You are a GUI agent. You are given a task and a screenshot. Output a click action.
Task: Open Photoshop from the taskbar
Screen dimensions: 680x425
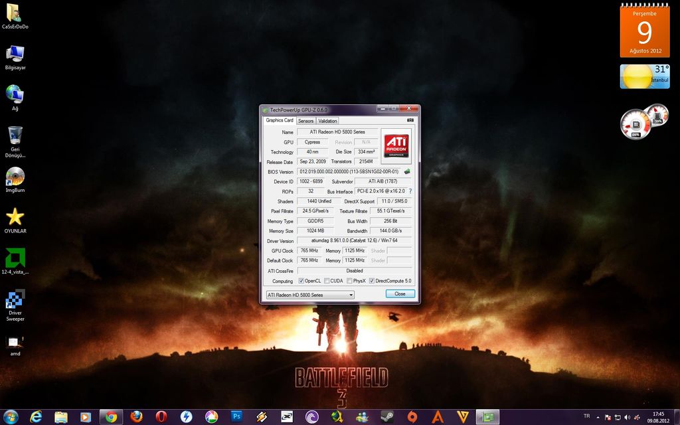point(236,417)
